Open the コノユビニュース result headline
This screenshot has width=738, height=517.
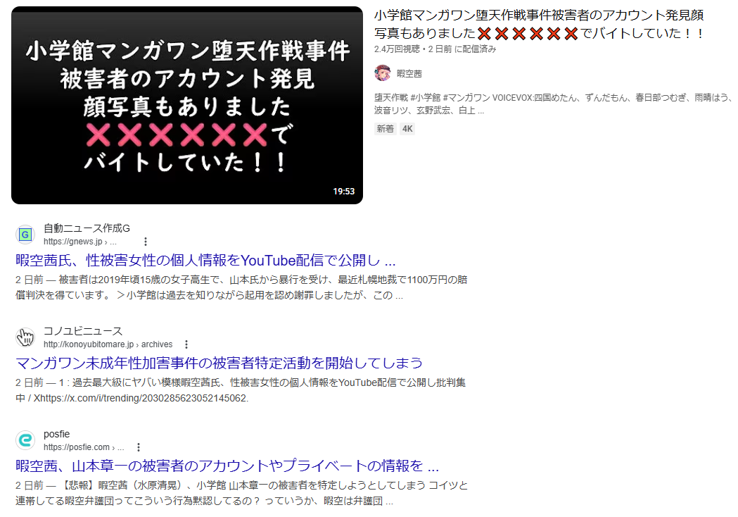coord(219,363)
